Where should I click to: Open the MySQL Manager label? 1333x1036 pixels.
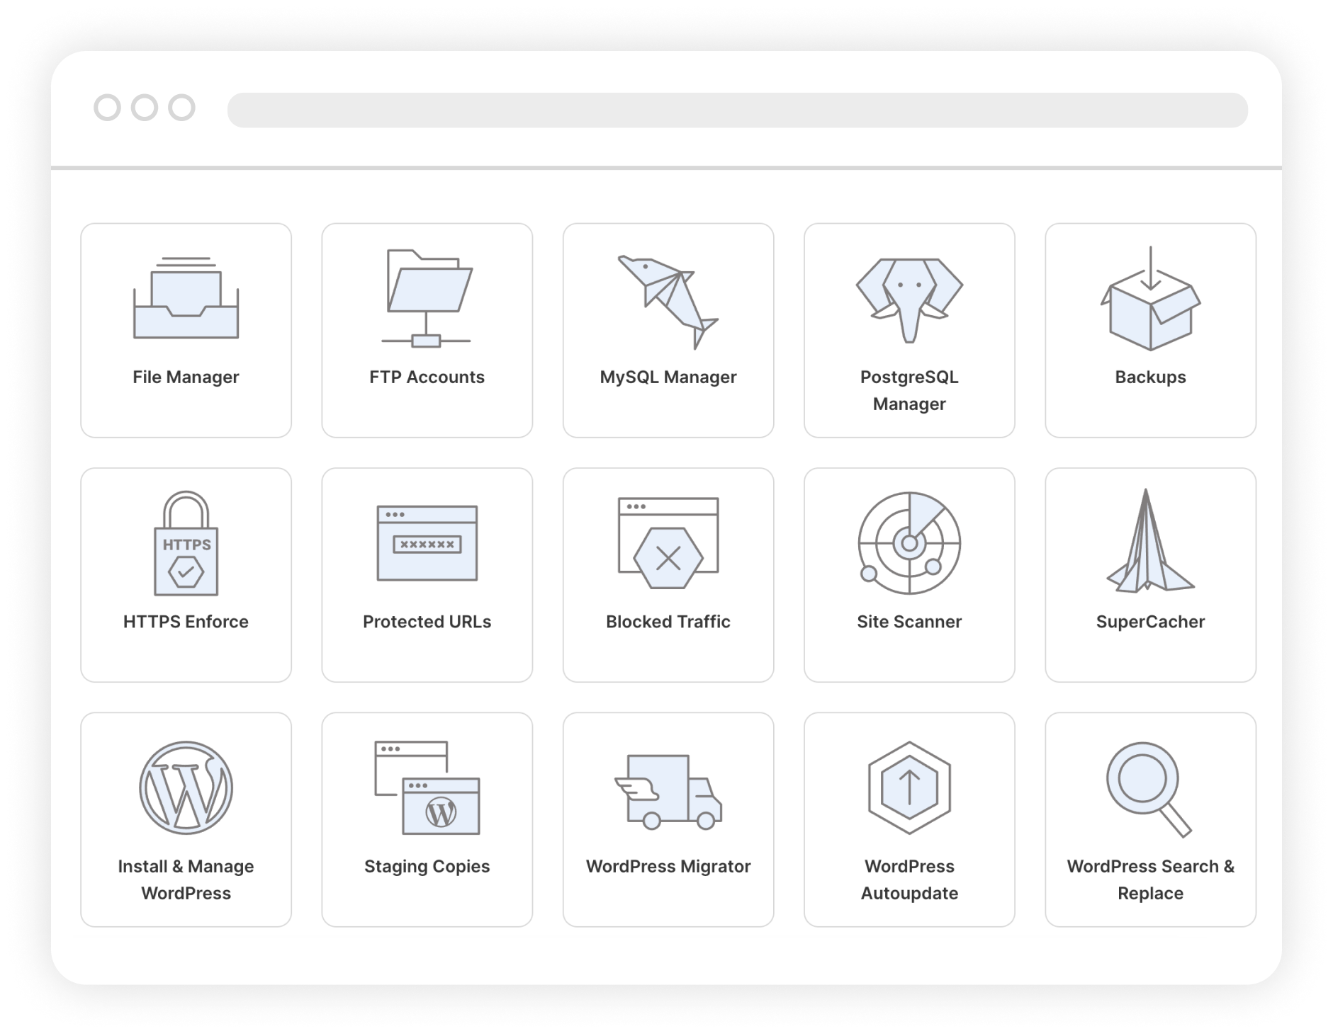[x=668, y=377]
